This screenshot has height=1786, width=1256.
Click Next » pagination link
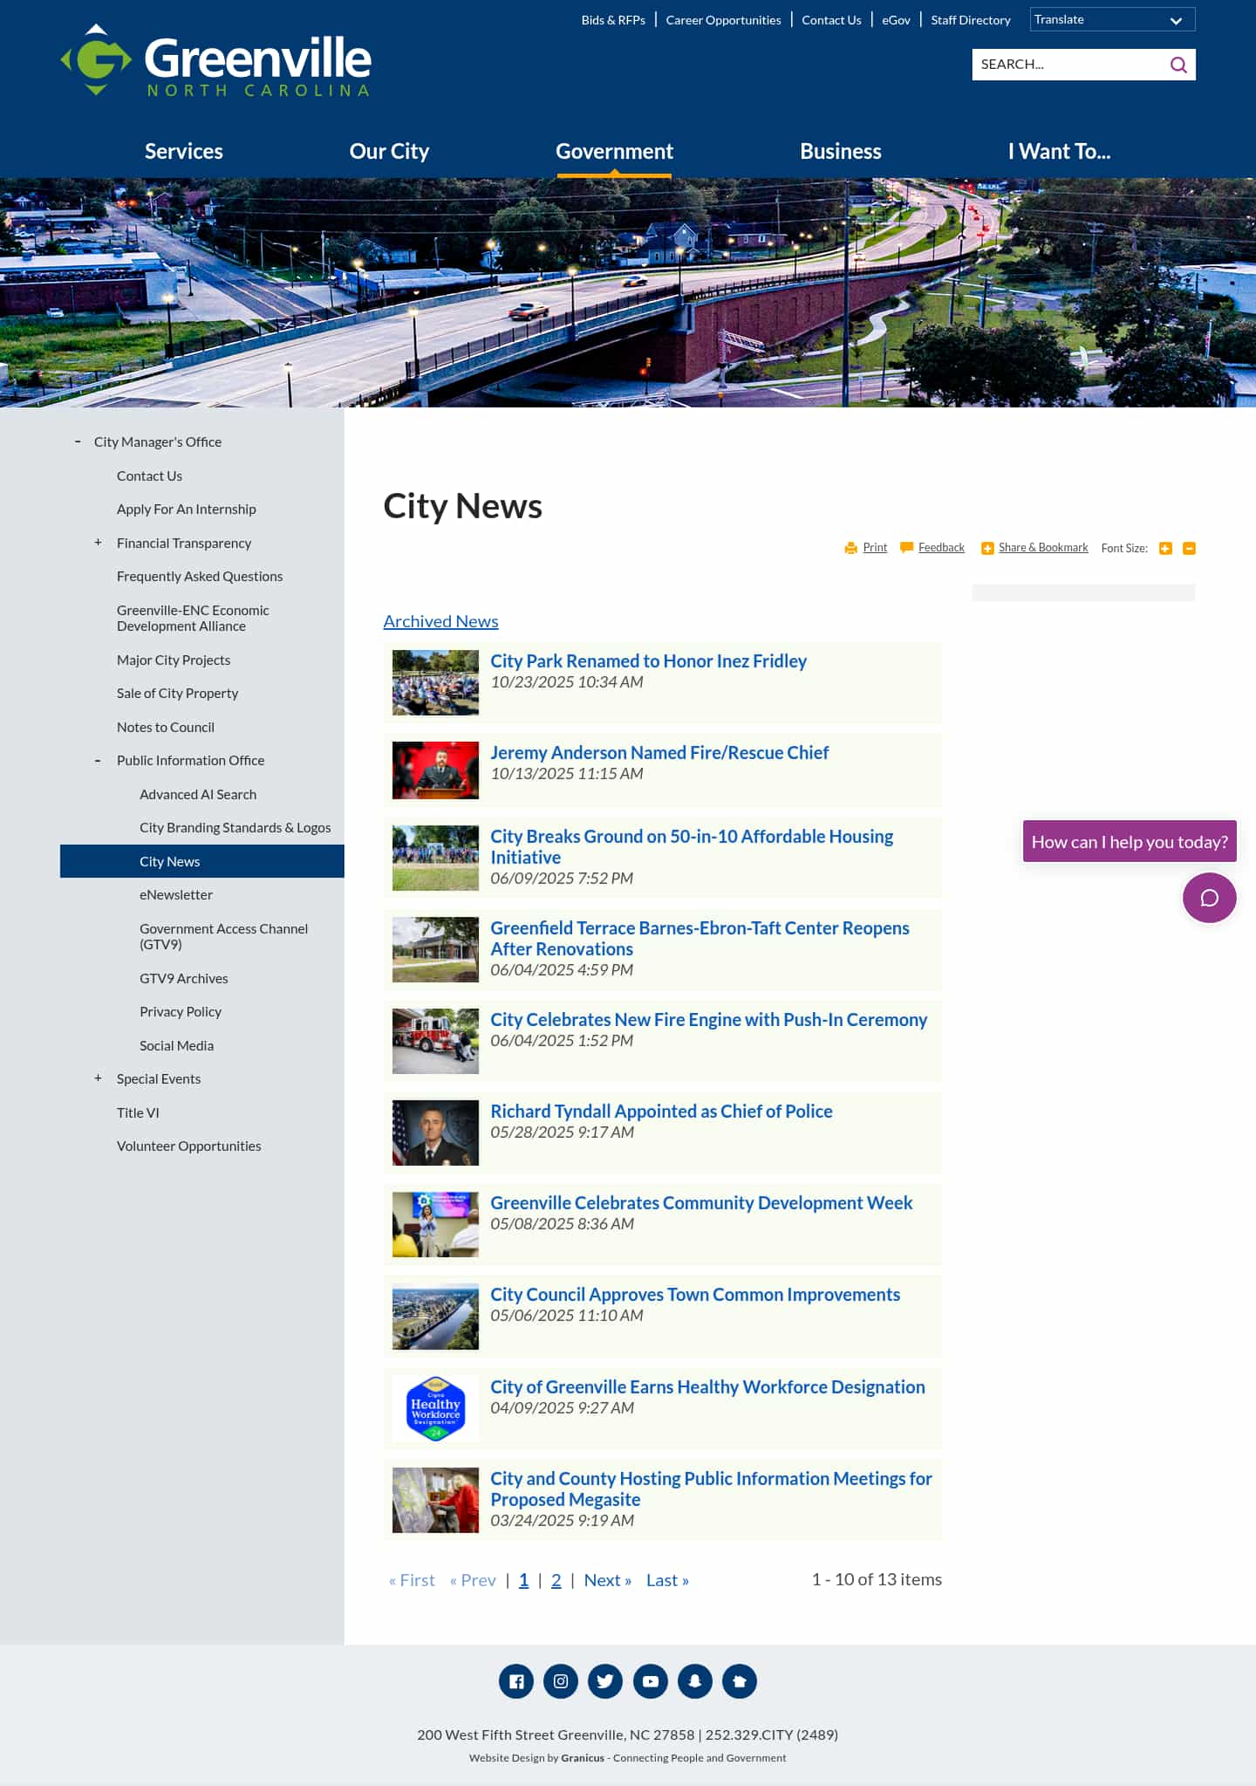point(608,1580)
